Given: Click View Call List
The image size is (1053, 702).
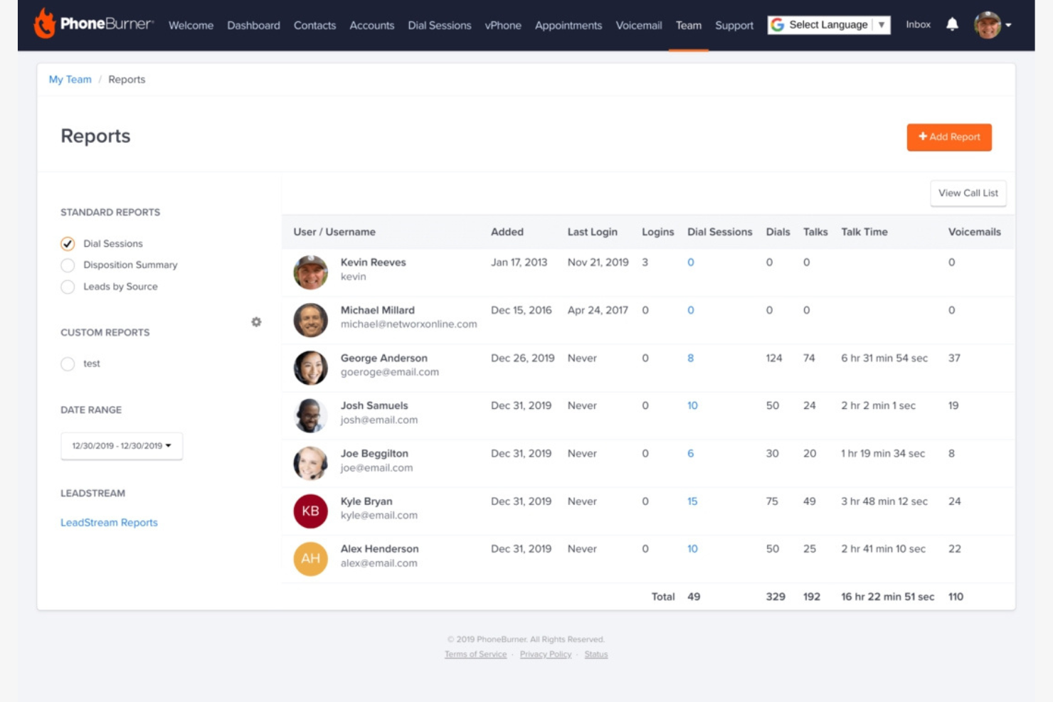Looking at the screenshot, I should [968, 193].
